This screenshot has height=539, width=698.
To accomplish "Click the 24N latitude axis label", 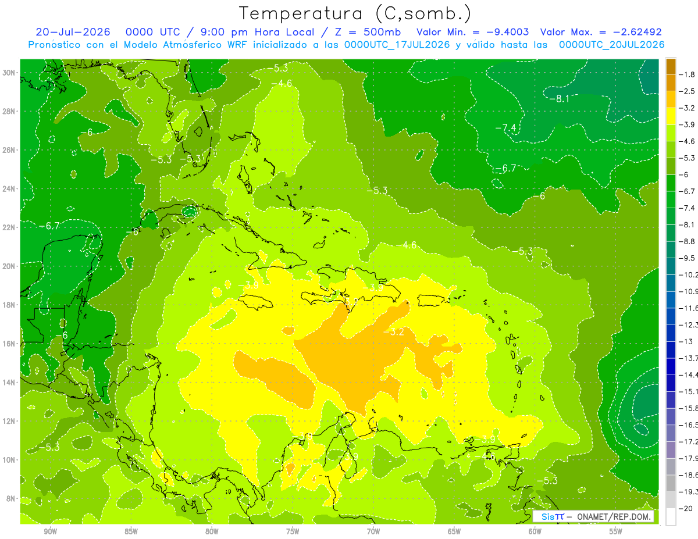I will [x=10, y=189].
